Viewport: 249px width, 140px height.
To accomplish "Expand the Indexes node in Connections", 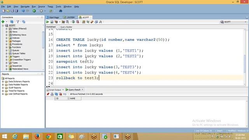I will pos(7,38).
